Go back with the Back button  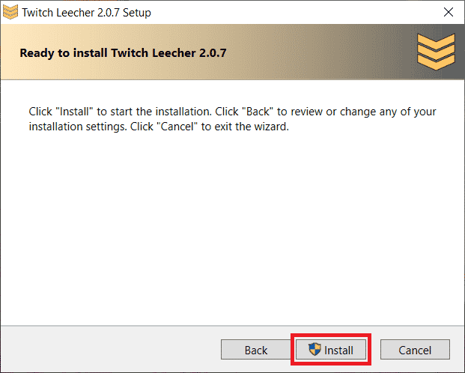click(255, 350)
